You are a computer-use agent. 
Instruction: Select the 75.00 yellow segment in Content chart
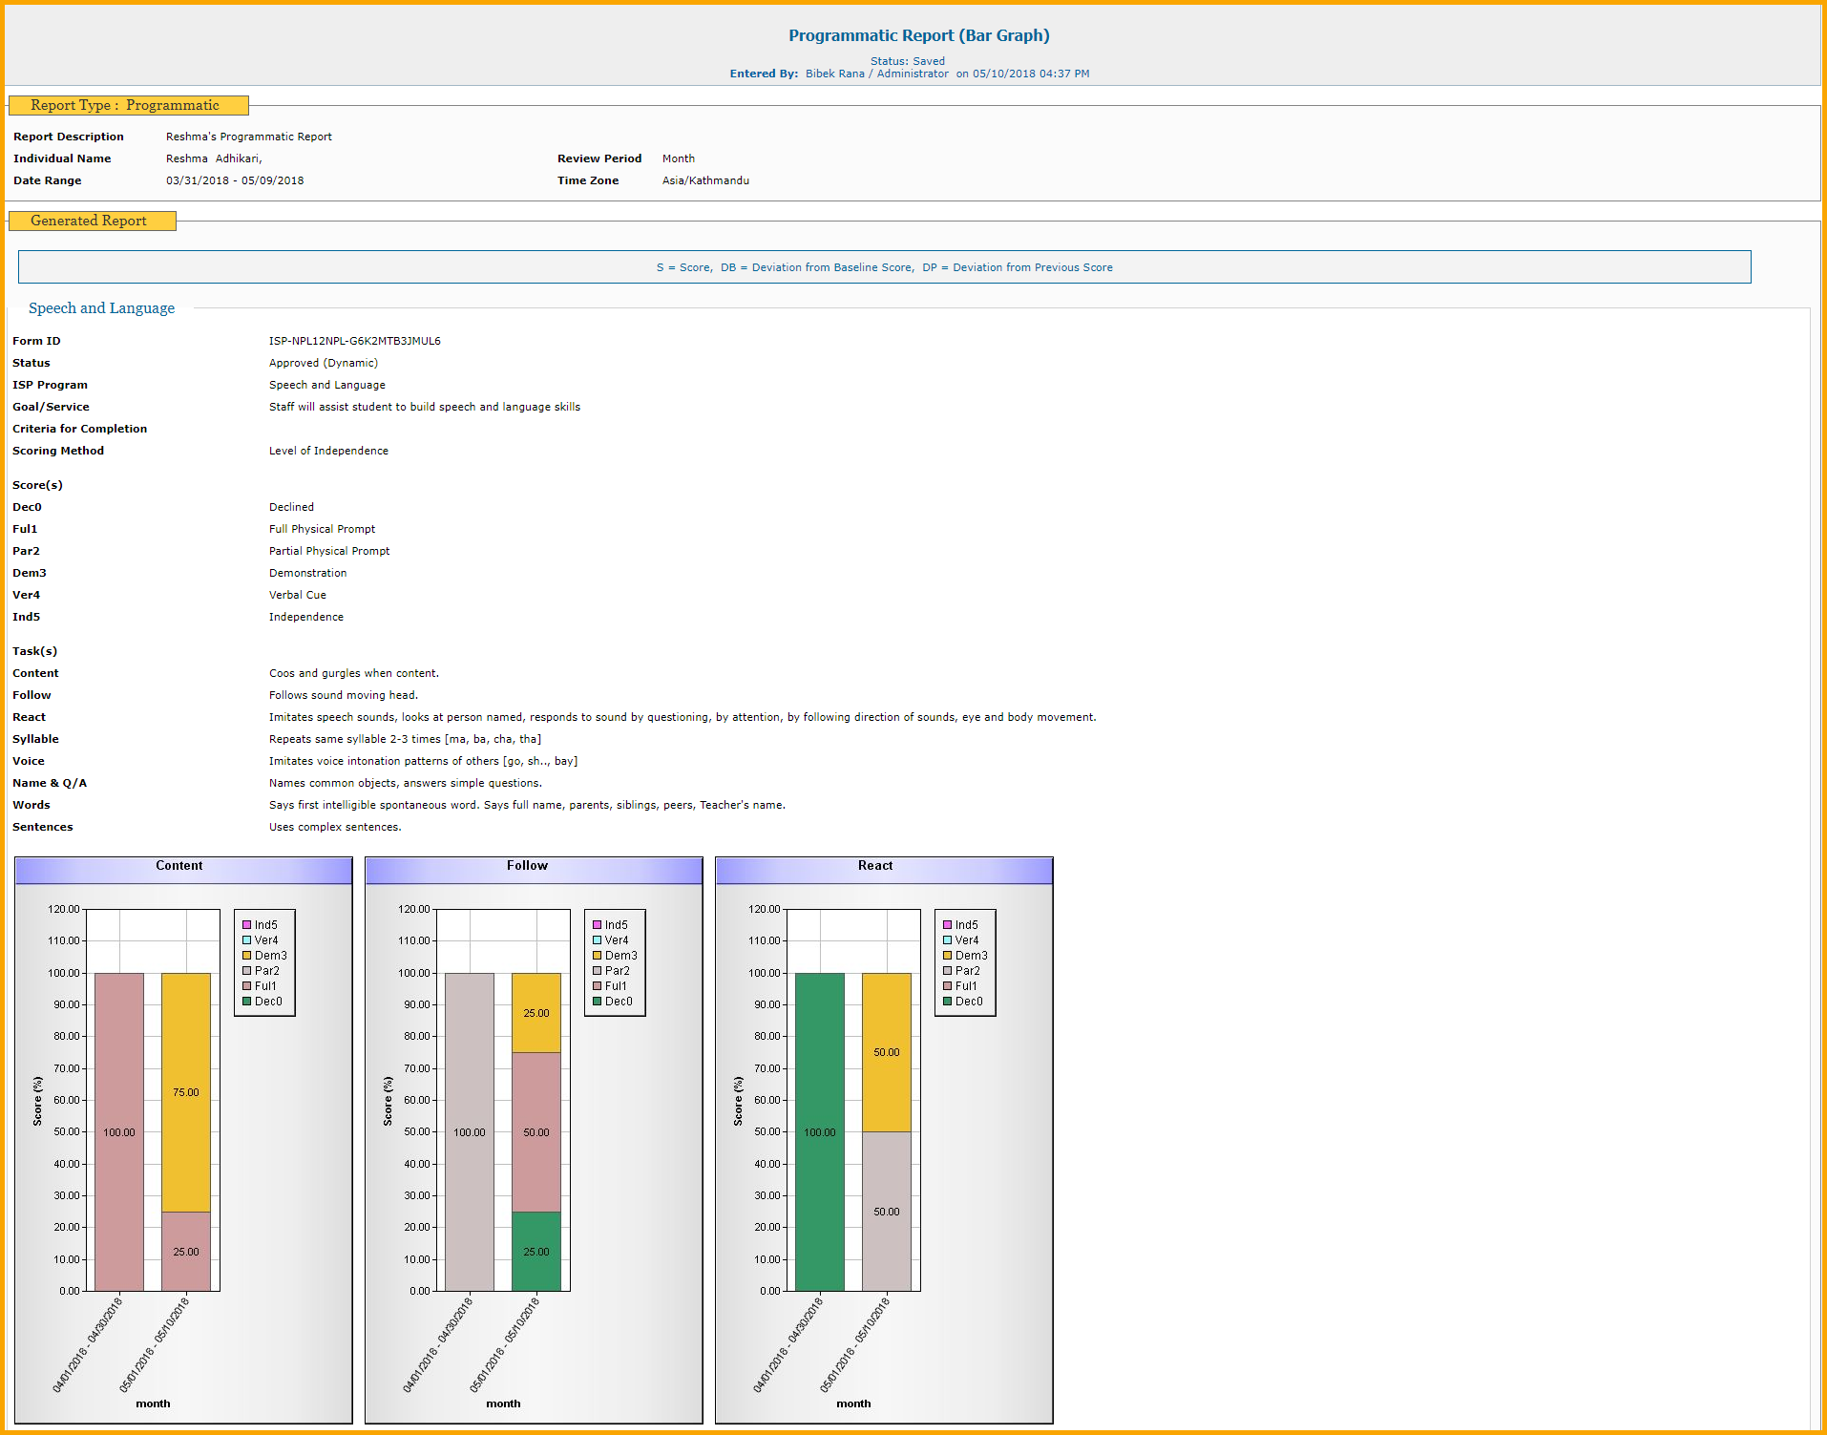(186, 1092)
